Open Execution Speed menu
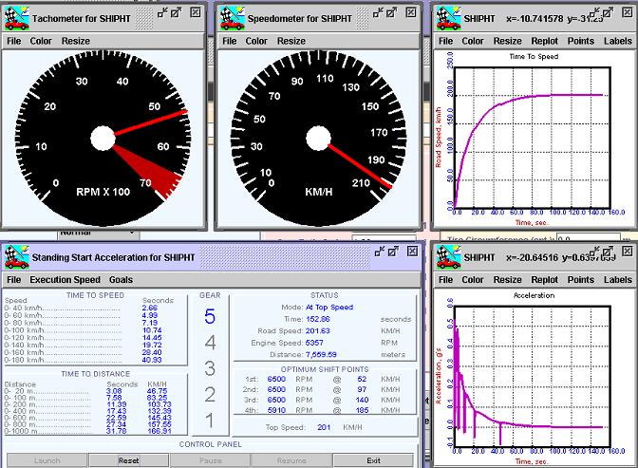This screenshot has width=638, height=468. point(66,280)
